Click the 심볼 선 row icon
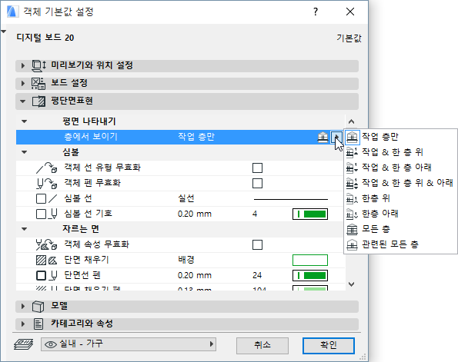The width and height of the screenshot is (458, 362). 46,199
